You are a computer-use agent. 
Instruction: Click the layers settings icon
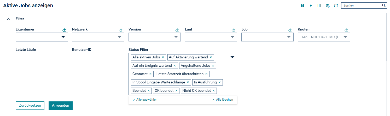click(x=328, y=5)
